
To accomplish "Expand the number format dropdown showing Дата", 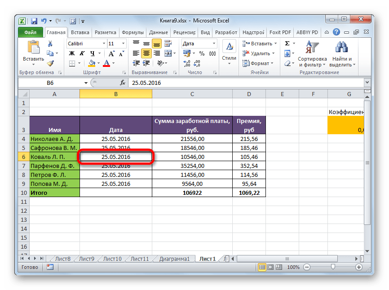I will click(x=214, y=44).
